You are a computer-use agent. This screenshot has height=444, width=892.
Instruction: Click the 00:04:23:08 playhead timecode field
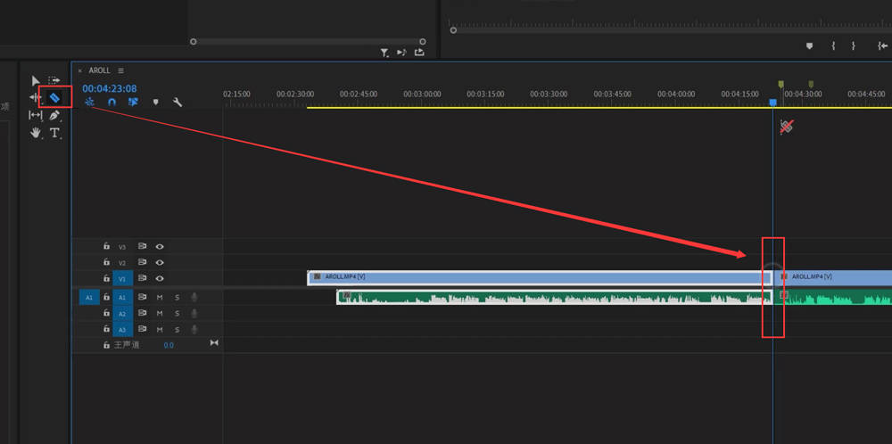pyautogui.click(x=109, y=88)
